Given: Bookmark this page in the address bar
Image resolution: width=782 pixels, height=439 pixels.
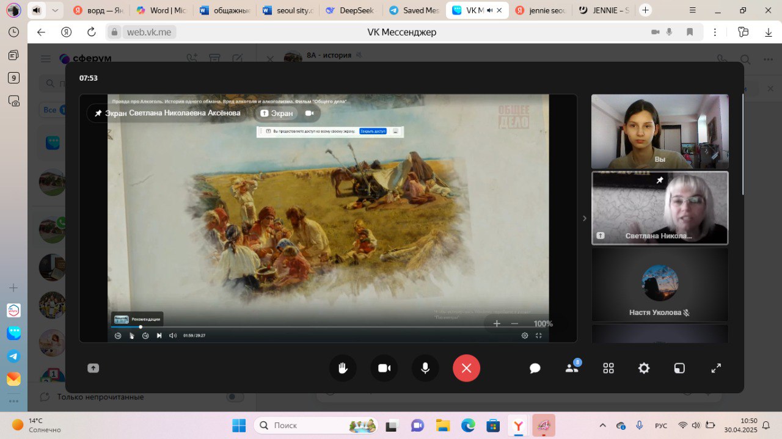Looking at the screenshot, I should click(690, 32).
